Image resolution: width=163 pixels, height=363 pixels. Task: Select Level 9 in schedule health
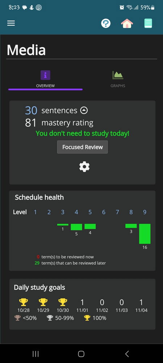pos(145,212)
